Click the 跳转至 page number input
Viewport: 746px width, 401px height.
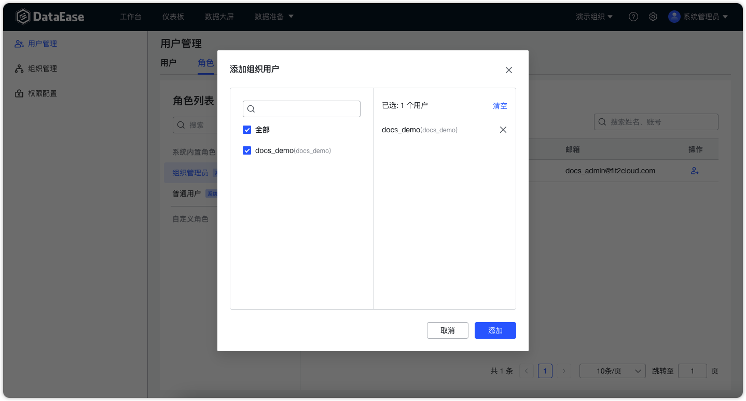pyautogui.click(x=693, y=371)
